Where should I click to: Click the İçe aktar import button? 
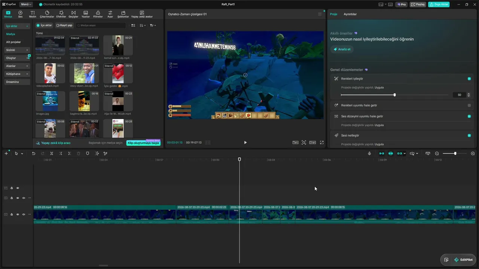pyautogui.click(x=44, y=25)
